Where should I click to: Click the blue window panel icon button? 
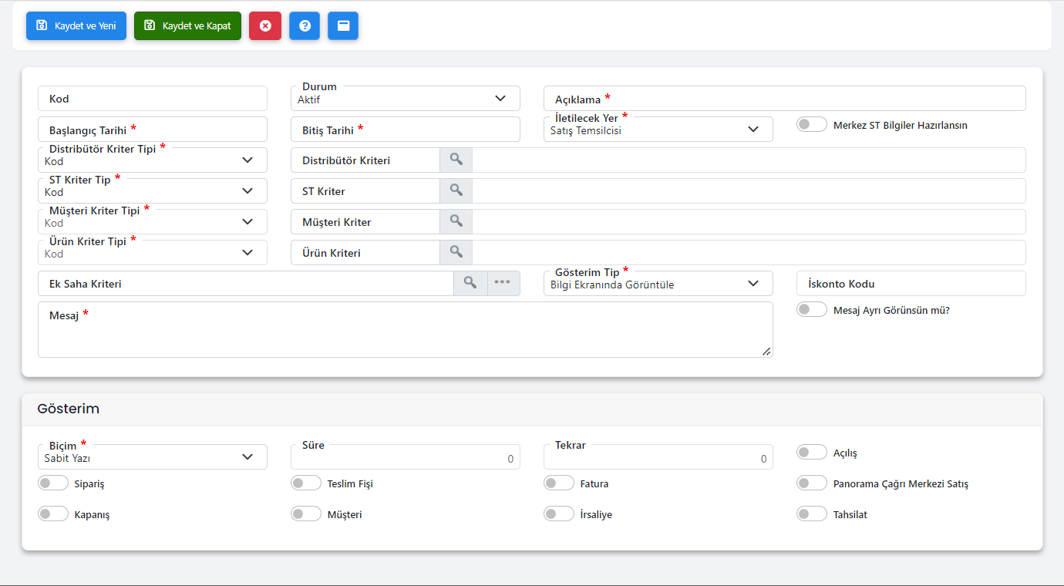(x=343, y=25)
